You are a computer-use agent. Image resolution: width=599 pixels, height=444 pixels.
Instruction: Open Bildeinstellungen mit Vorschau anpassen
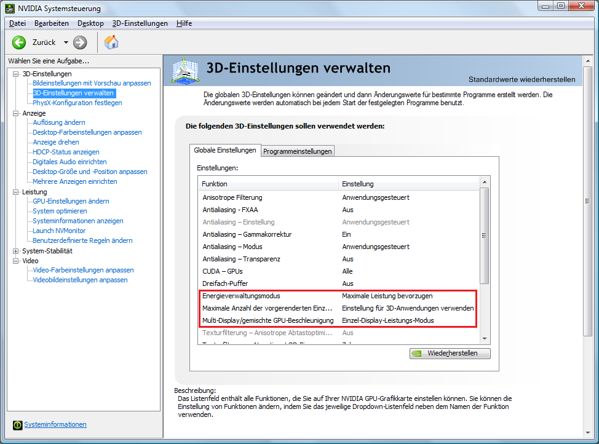[x=92, y=83]
